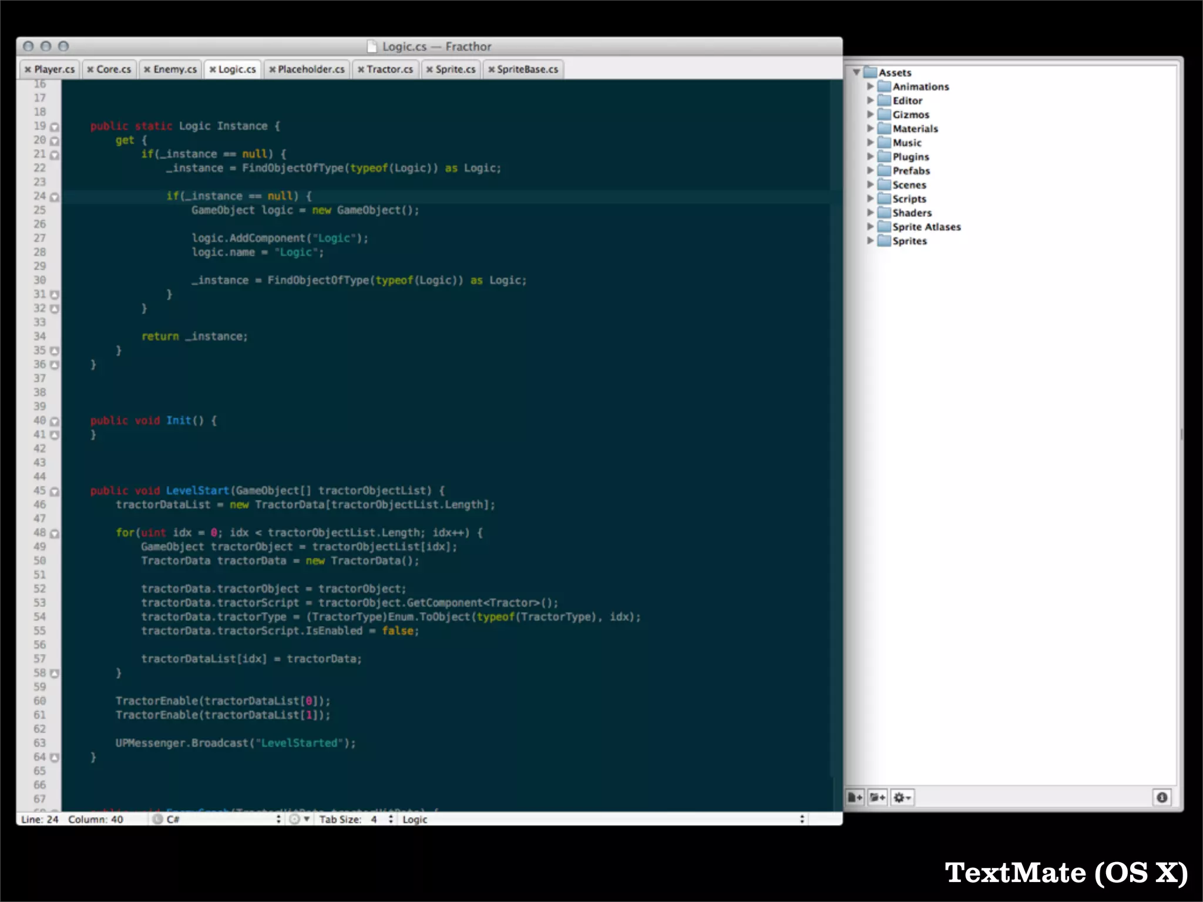Expand the Shaders folder tree arrow
Image resolution: width=1203 pixels, height=902 pixels.
[x=871, y=213]
